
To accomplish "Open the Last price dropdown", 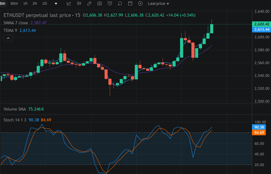I will (x=158, y=3).
